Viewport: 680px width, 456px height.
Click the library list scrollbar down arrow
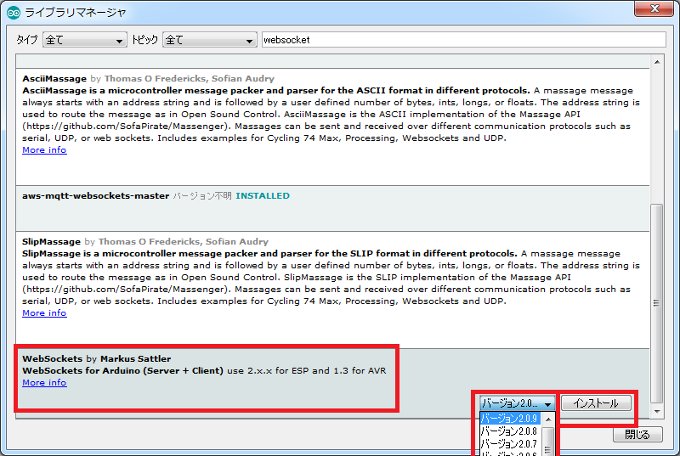tap(656, 411)
